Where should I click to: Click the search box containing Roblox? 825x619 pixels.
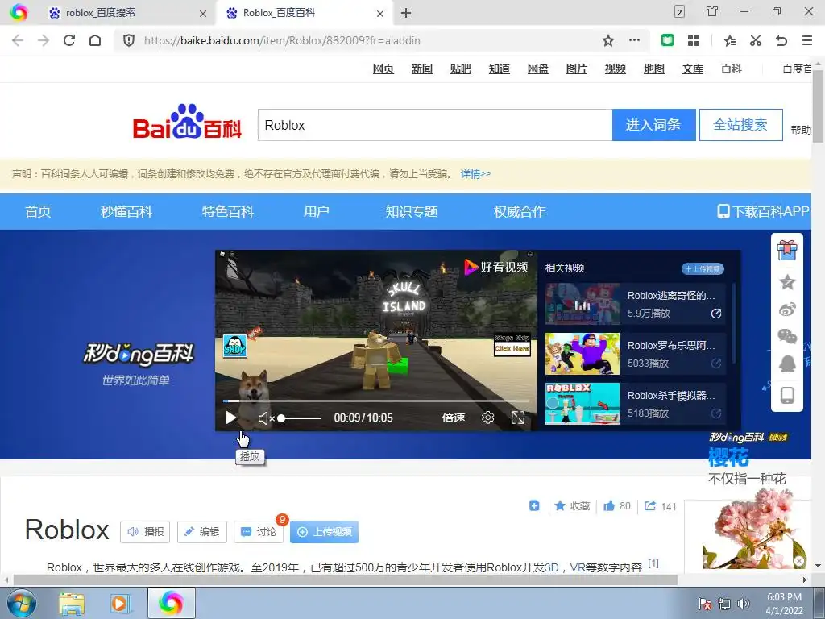click(435, 125)
